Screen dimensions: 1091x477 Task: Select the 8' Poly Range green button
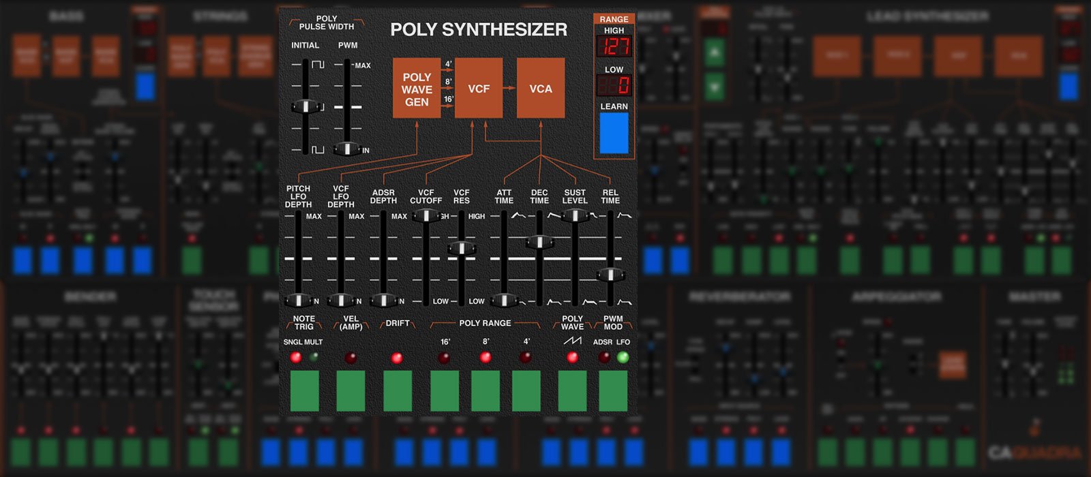pyautogui.click(x=485, y=391)
